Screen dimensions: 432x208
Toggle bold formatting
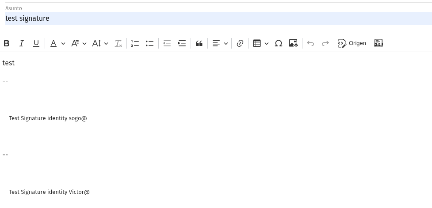coord(7,43)
